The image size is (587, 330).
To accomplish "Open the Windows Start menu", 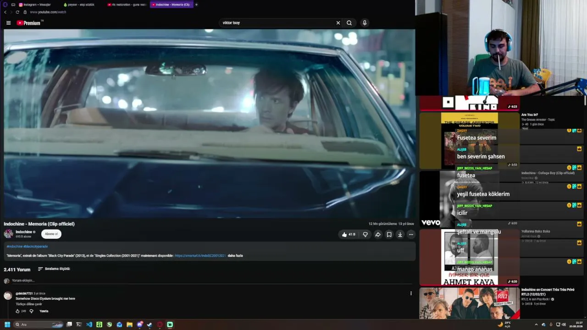I will [7, 324].
